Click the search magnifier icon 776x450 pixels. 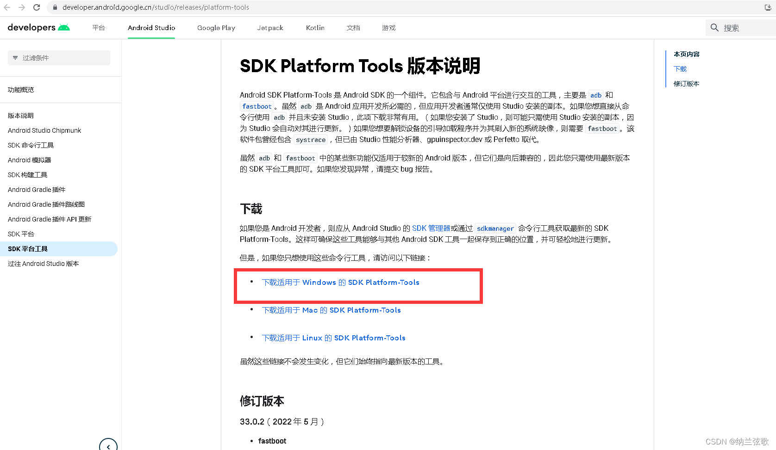(714, 27)
